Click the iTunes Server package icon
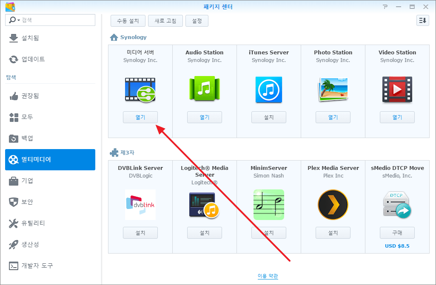 click(268, 90)
